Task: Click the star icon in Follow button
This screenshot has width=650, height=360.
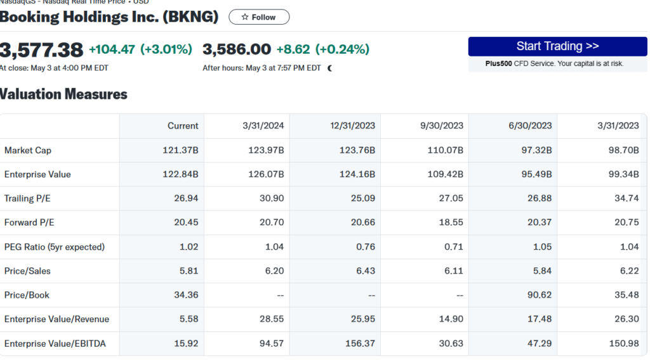Action: [244, 17]
